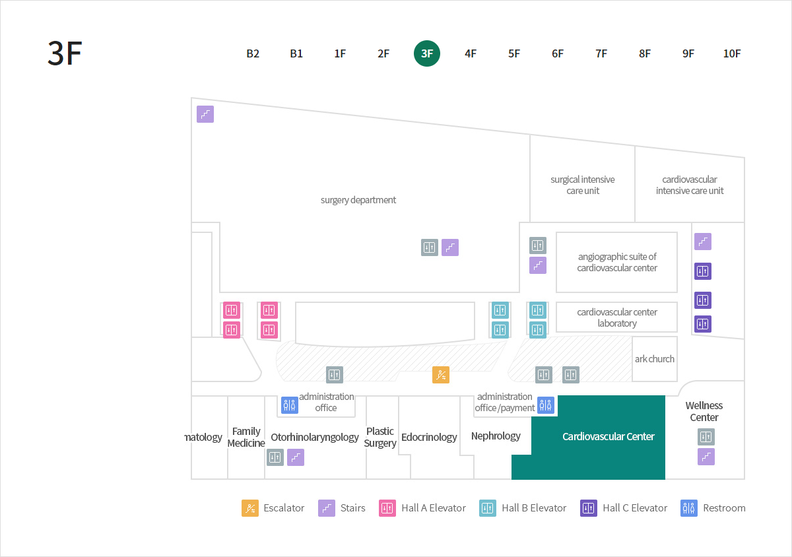Click the surgical intensive care unit area
792x557 pixels.
(x=582, y=185)
